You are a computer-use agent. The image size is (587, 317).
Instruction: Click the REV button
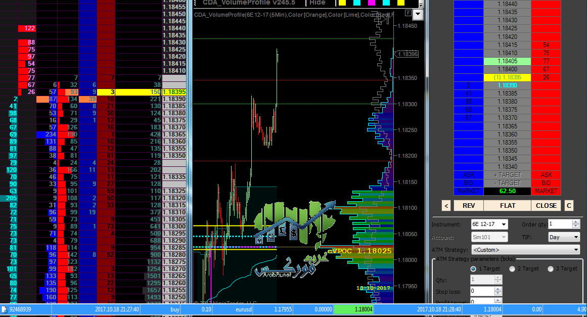(469, 205)
